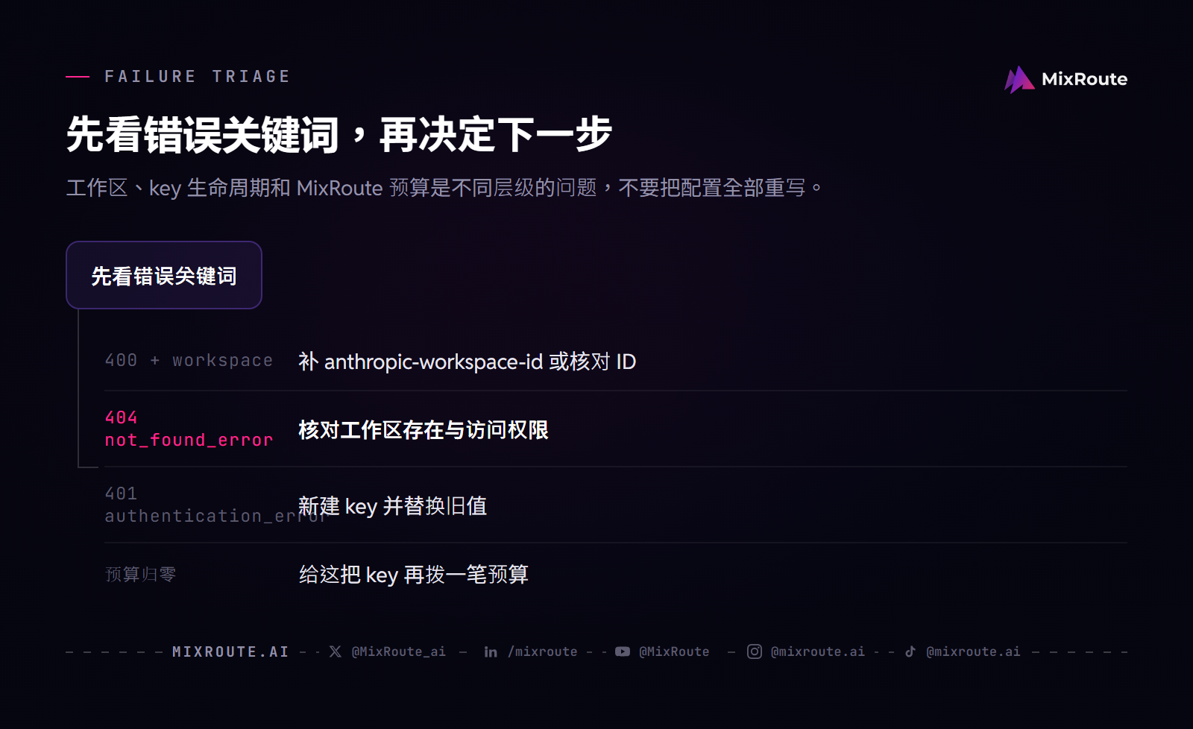Click the FAILURE TRIAGE section label
Screen dimensions: 1193x729
coord(198,77)
